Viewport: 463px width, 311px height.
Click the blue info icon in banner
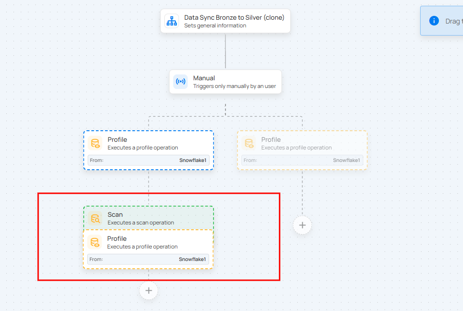[x=434, y=21]
